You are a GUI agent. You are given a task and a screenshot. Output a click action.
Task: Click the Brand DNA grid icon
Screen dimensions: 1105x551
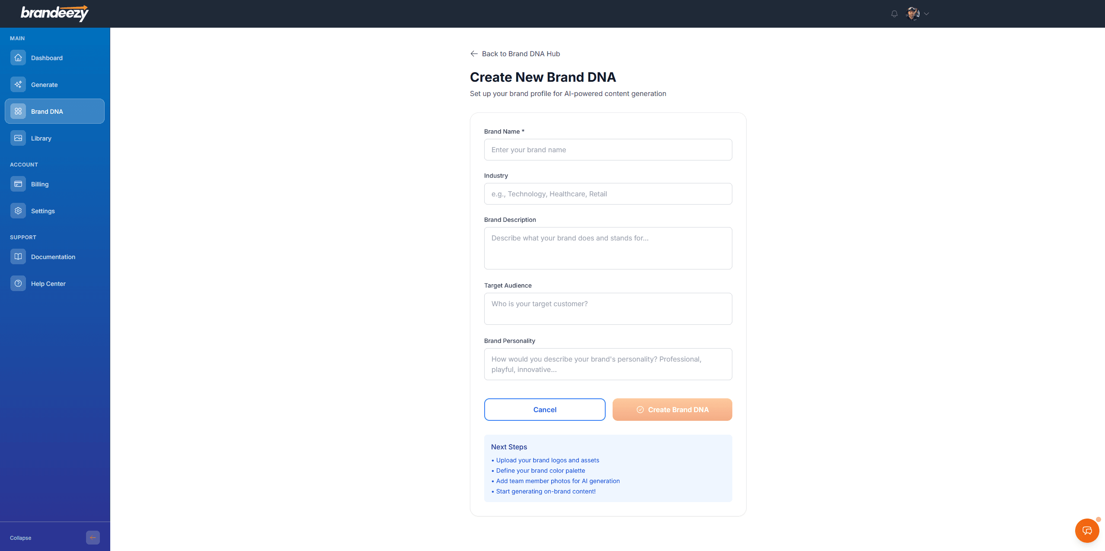pos(18,111)
